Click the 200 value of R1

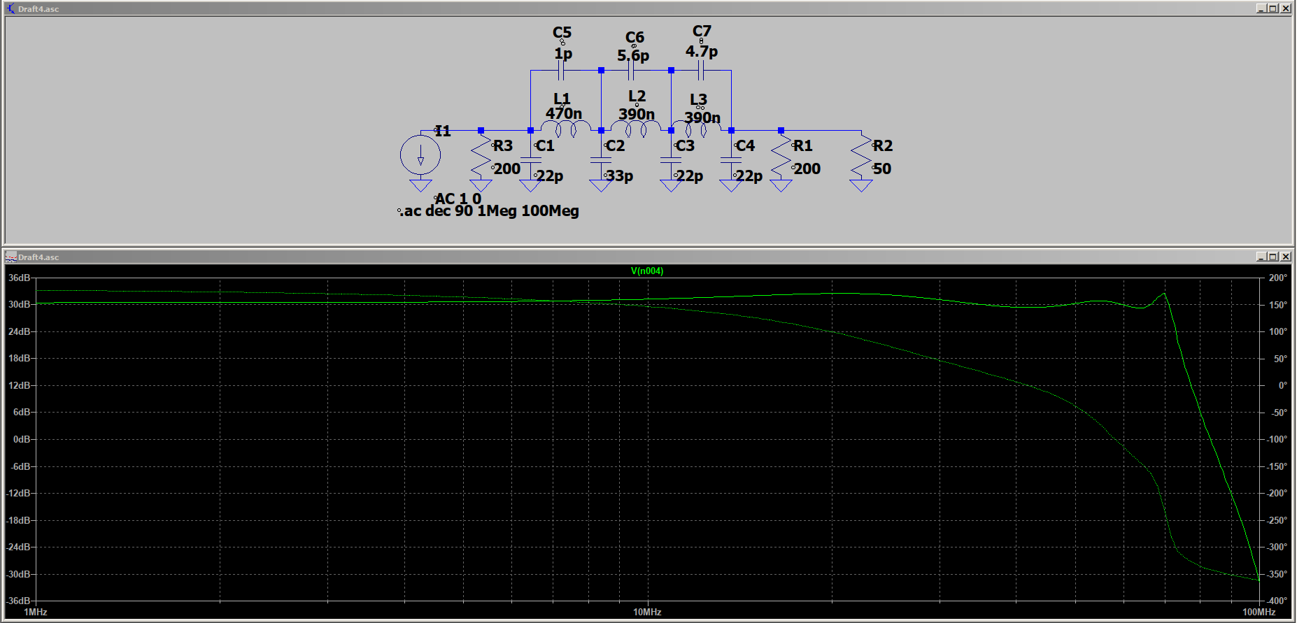tap(807, 169)
